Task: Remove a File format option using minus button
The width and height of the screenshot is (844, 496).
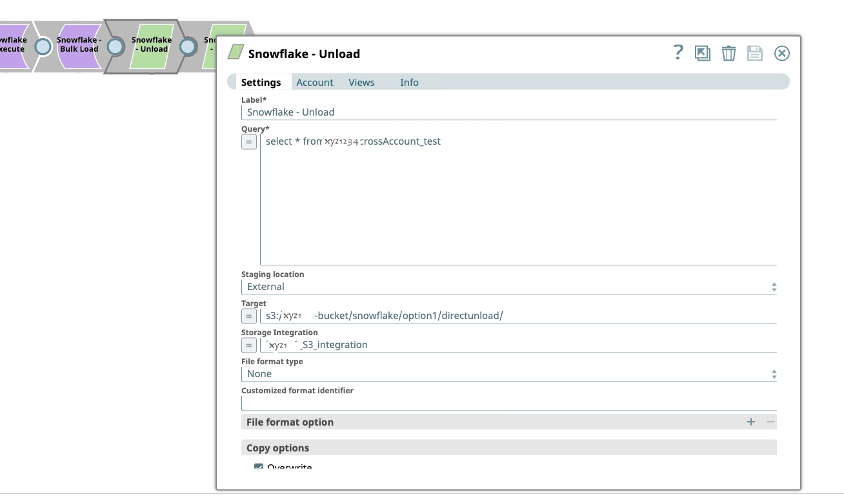Action: tap(769, 421)
